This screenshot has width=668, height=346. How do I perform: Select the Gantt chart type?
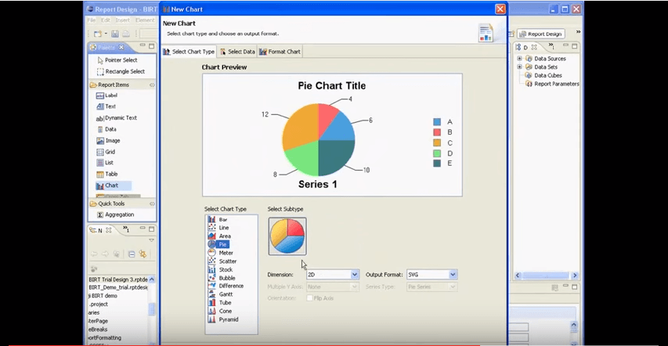(225, 294)
